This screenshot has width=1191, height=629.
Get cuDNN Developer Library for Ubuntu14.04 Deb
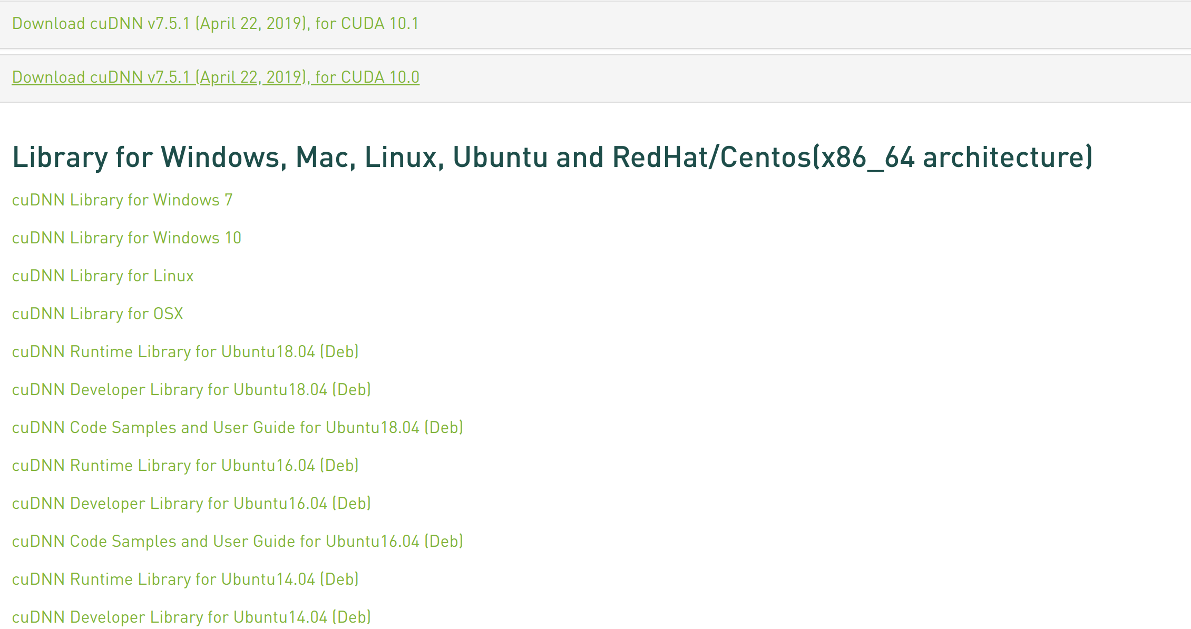191,617
